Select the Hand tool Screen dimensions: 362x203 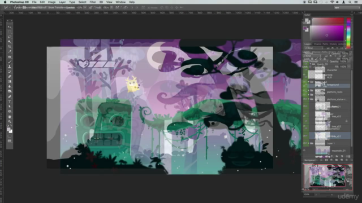coord(10,117)
